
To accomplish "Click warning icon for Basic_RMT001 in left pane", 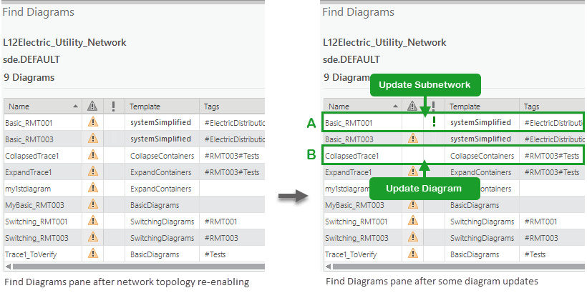I will (92, 122).
